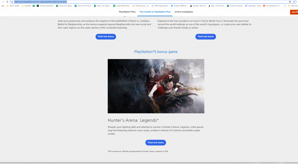Reload the page with the refresh icon
The image size is (298, 165).
tap(7, 2)
